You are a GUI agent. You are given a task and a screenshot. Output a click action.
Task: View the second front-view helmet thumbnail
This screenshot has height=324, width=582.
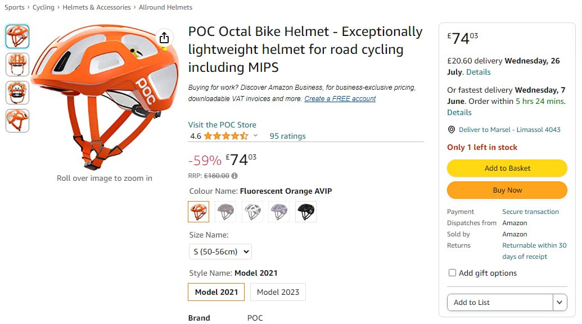click(x=17, y=65)
